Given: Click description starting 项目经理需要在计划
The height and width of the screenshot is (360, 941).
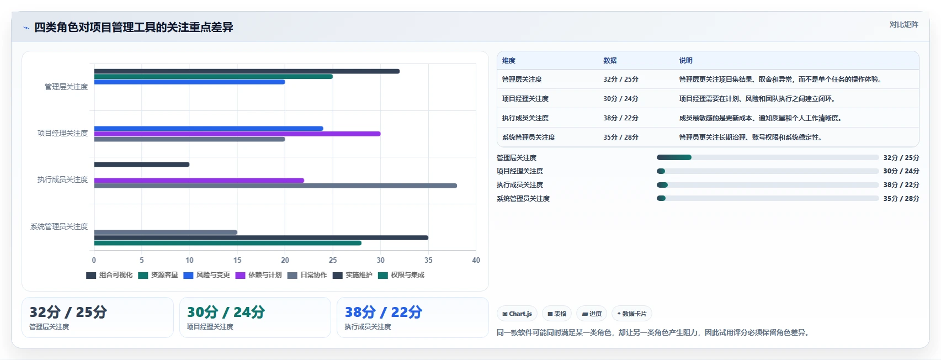Looking at the screenshot, I should (x=758, y=99).
